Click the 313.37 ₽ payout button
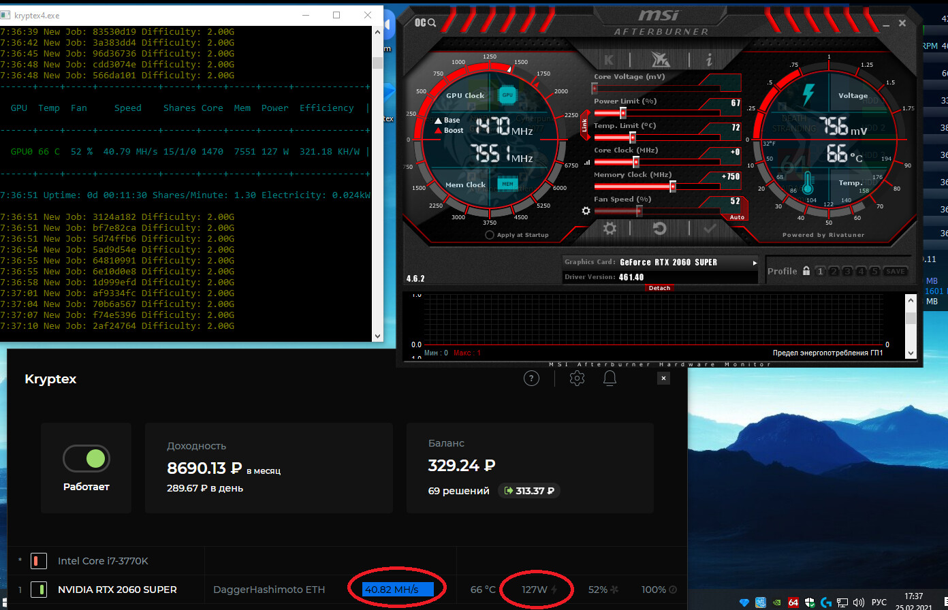Screen dimensions: 948x610 (x=529, y=490)
